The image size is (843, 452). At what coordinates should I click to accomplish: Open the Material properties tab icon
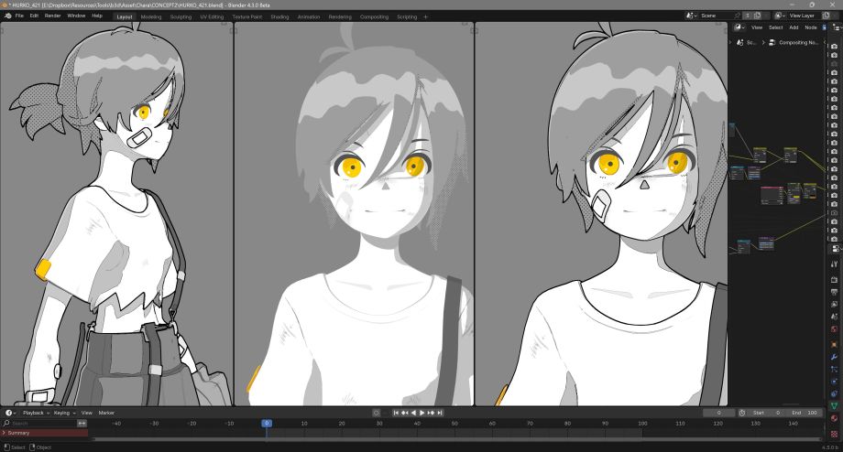(x=834, y=419)
